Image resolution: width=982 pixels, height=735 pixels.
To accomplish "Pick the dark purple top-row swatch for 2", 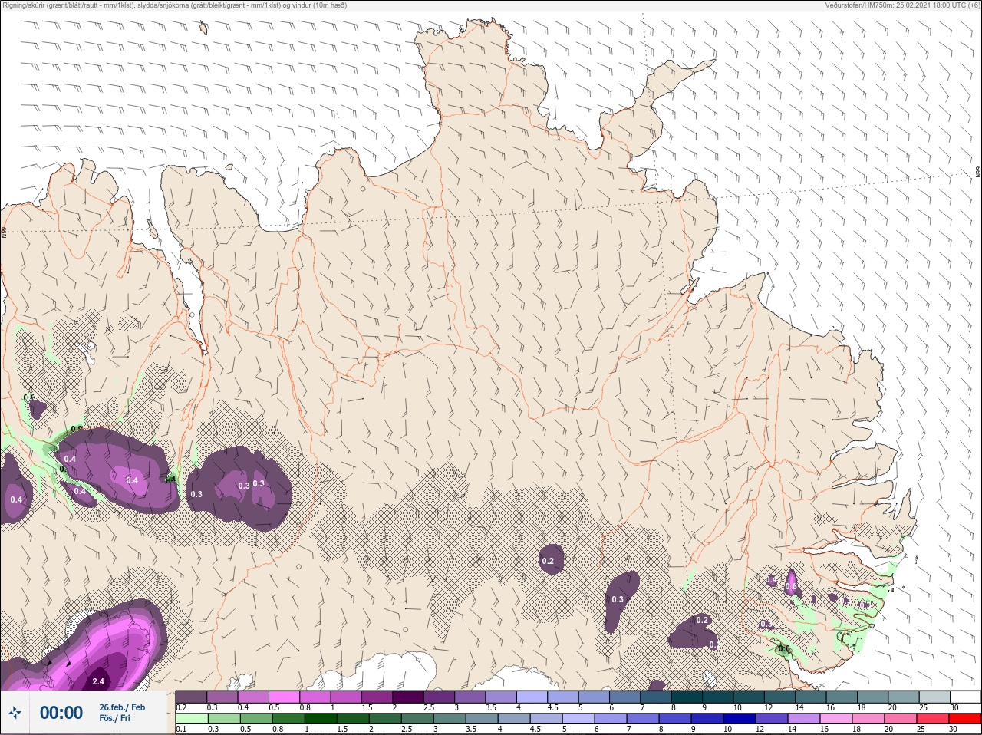I will [x=408, y=697].
